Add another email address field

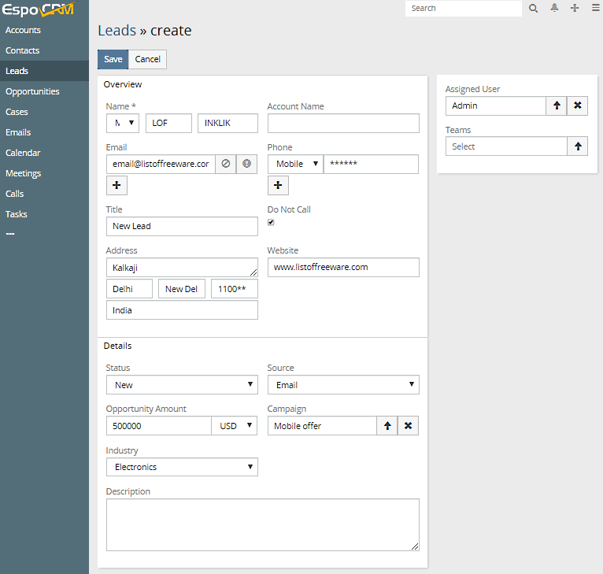[117, 185]
